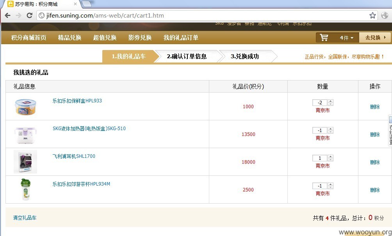Delete 乐扣乐扣郊游茶杯HPL934M from the cart
Image resolution: width=392 pixels, height=236 pixels.
[375, 190]
